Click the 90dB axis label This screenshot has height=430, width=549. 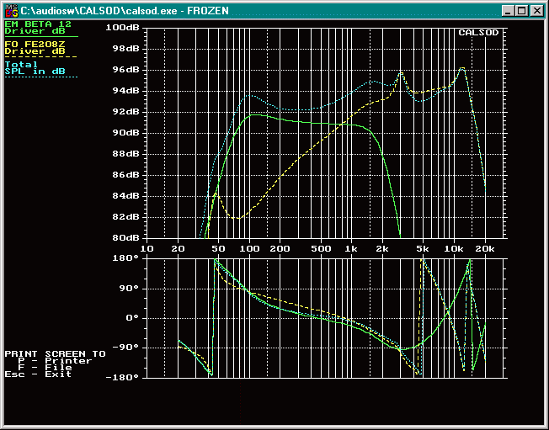[125, 133]
